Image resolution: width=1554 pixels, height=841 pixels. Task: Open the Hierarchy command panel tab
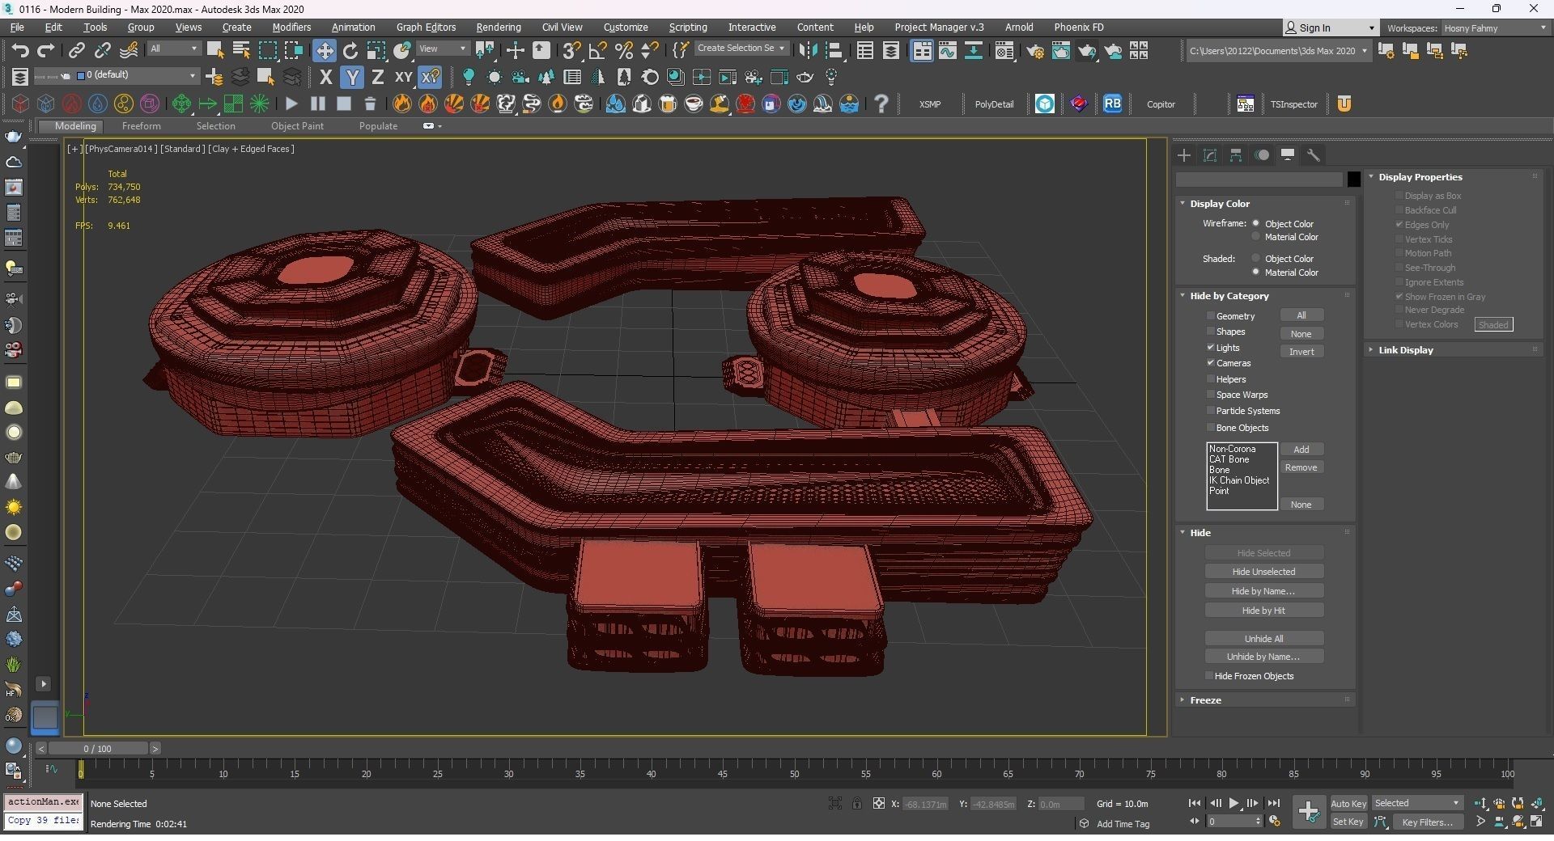click(x=1236, y=154)
